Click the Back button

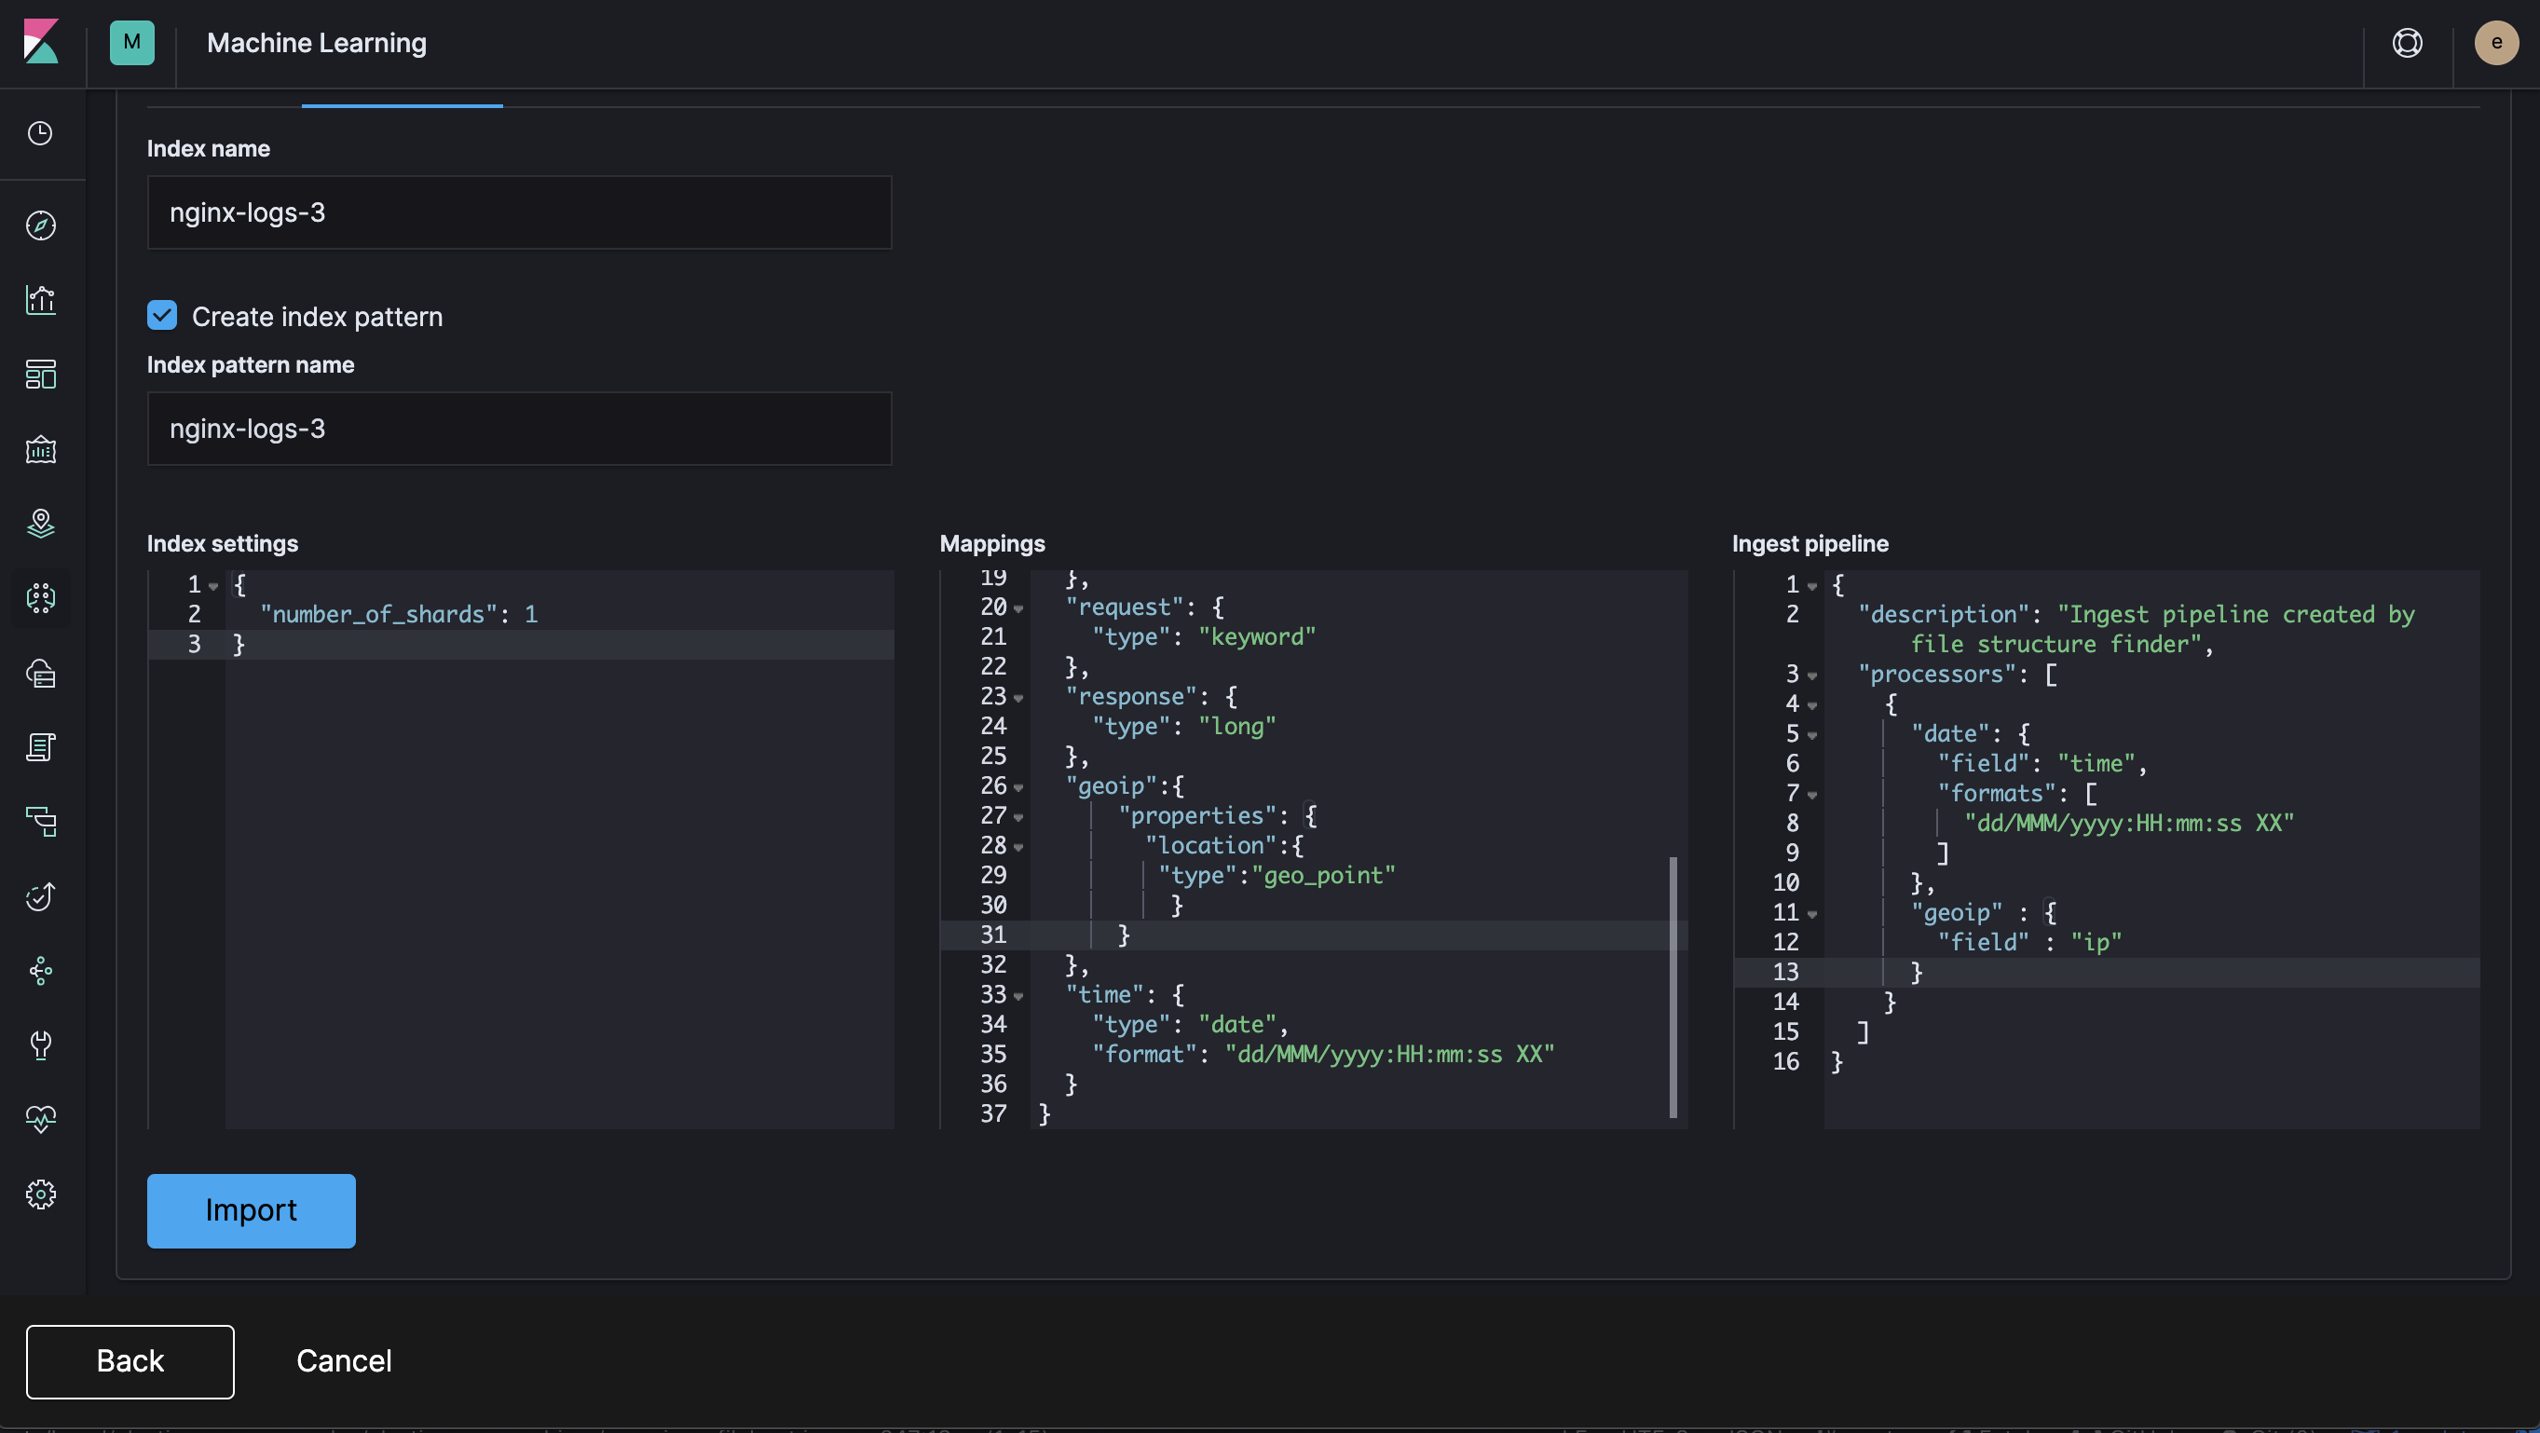point(130,1361)
